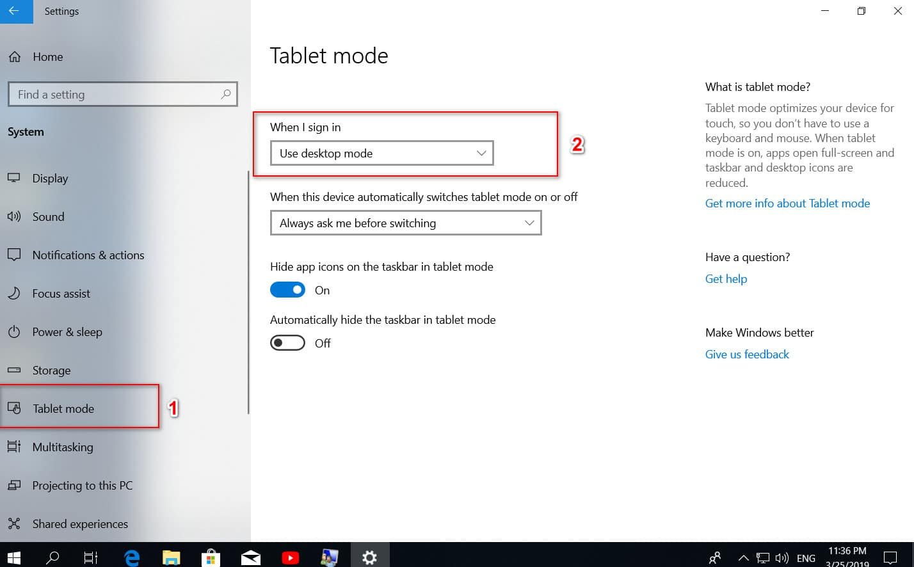Open the Mail app on taskbar
This screenshot has width=914, height=567.
click(x=250, y=557)
